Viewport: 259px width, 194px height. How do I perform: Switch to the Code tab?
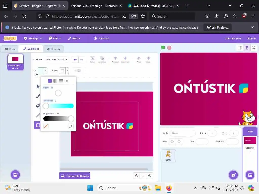[10, 49]
